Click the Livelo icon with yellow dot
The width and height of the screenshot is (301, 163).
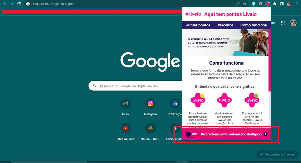[198, 100]
